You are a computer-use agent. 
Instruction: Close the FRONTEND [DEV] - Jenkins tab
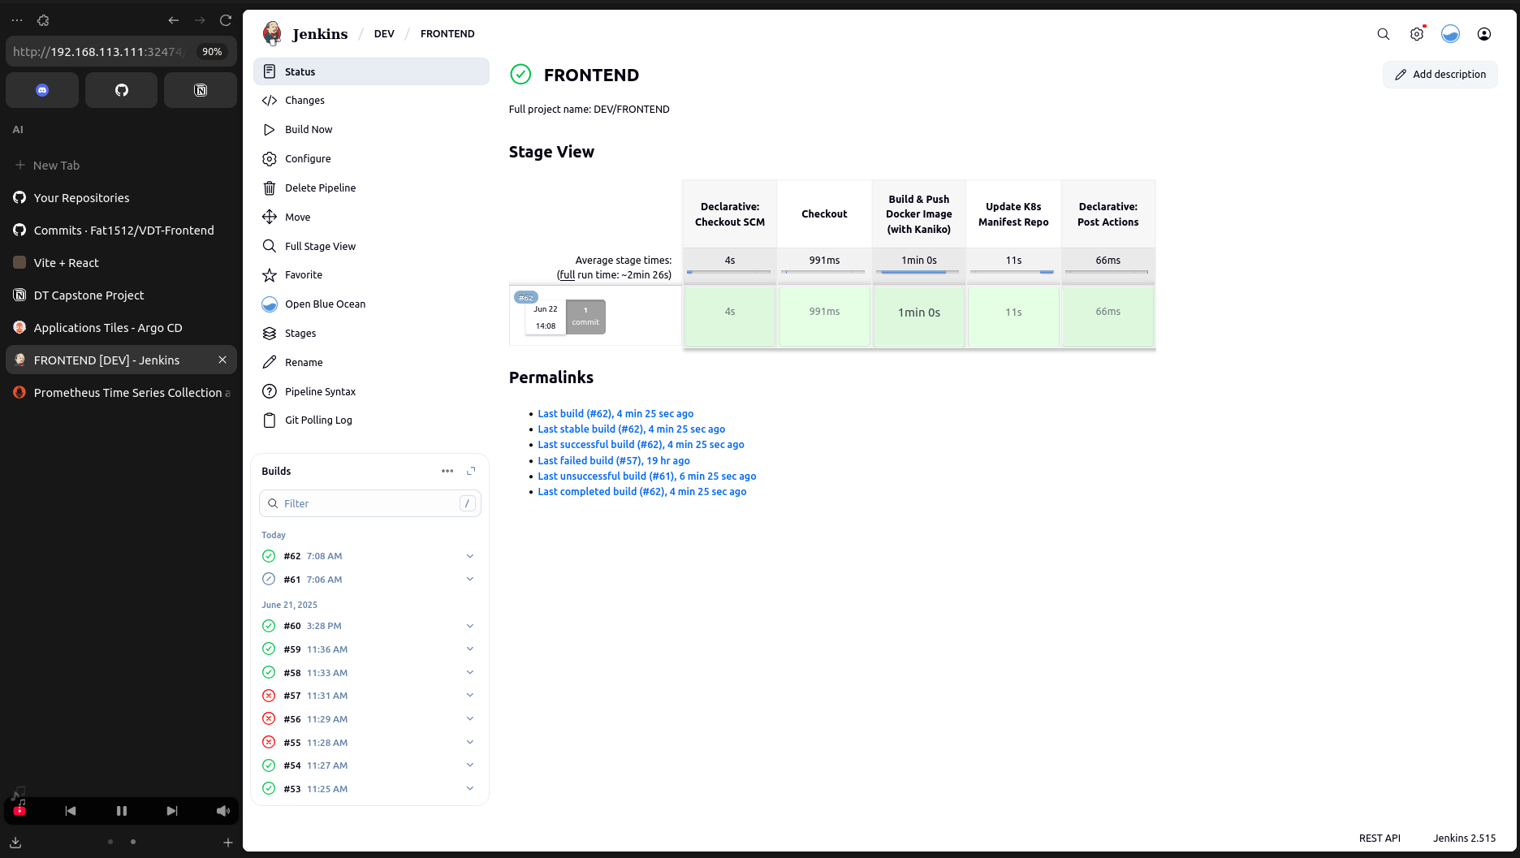(222, 360)
